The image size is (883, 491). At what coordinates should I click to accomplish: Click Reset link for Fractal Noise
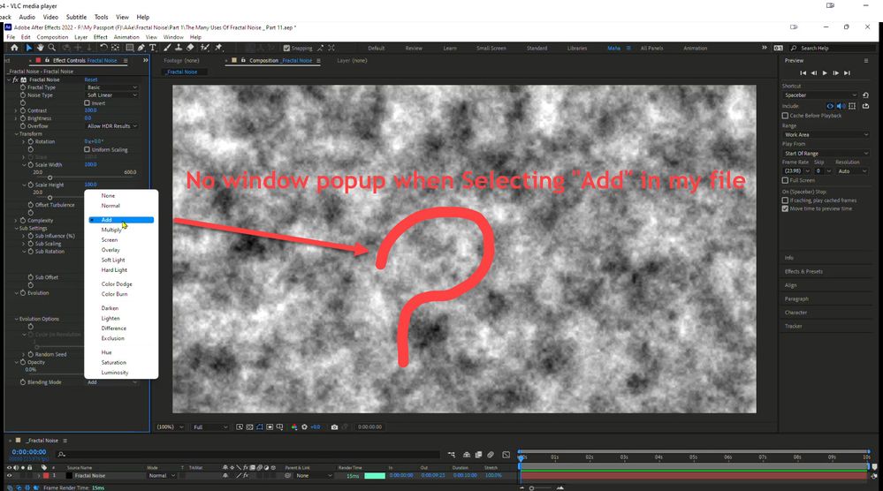point(91,79)
